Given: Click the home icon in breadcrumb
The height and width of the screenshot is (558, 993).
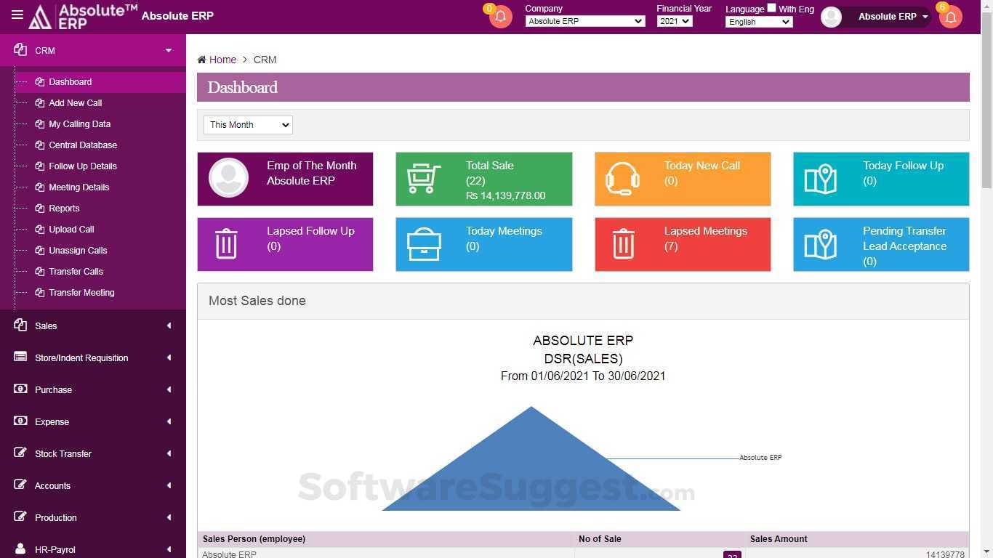Looking at the screenshot, I should (x=201, y=60).
